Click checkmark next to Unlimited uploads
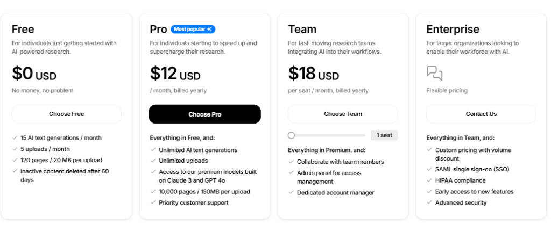The image size is (551, 225). point(153,161)
